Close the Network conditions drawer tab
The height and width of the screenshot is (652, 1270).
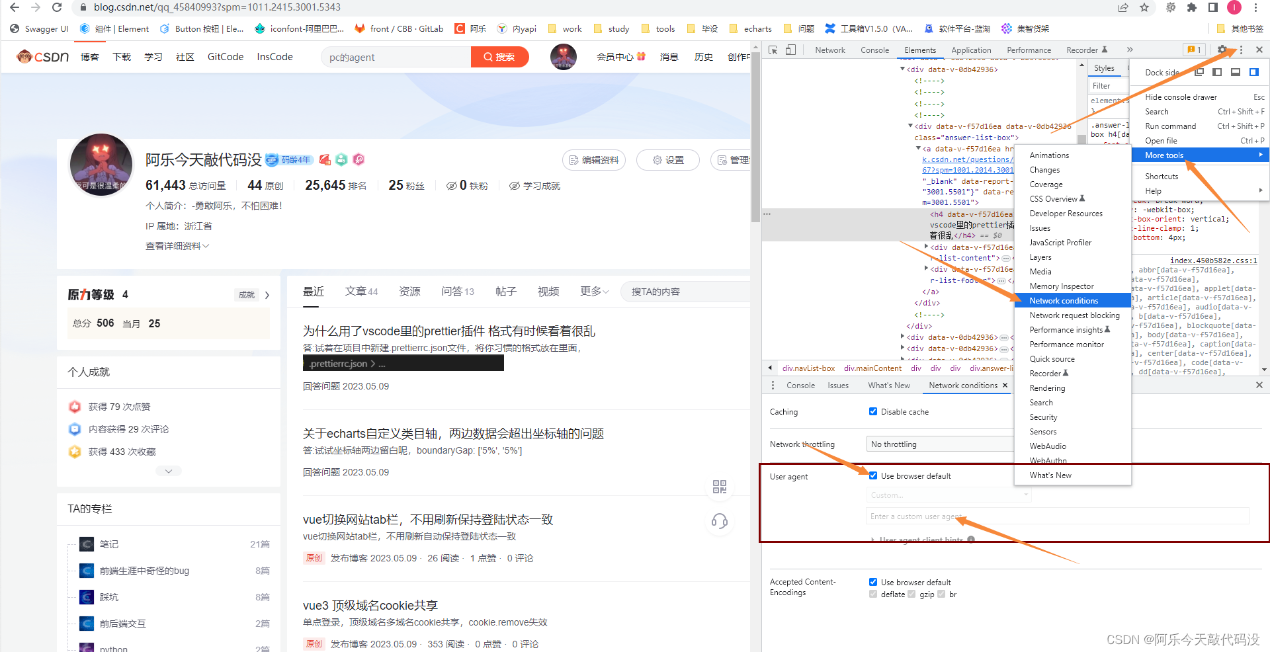tap(1005, 385)
